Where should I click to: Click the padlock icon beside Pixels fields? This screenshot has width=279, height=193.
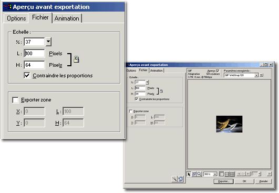click(76, 59)
